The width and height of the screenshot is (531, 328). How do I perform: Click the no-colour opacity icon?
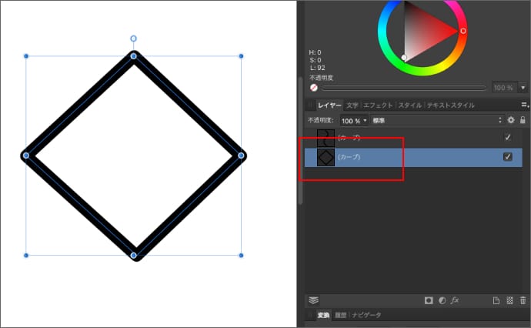pos(314,88)
